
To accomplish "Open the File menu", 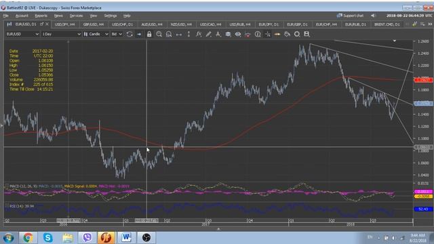I will coord(5,16).
